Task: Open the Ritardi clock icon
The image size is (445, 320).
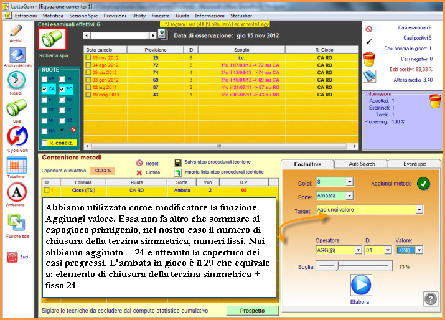Action: (16, 80)
